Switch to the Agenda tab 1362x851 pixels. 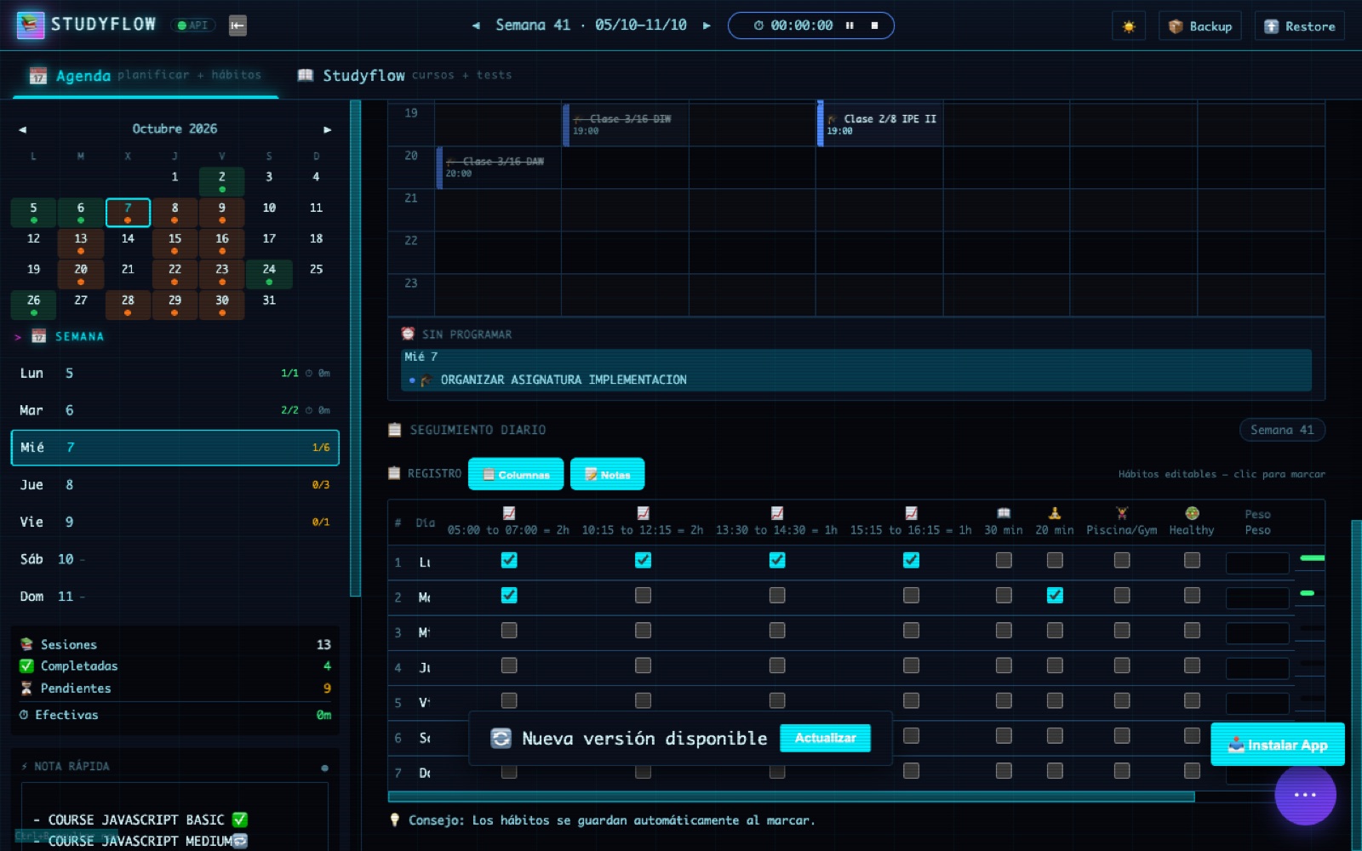pos(145,75)
